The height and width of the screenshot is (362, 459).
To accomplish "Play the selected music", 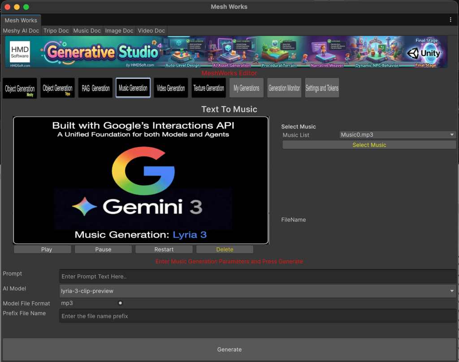I will (x=43, y=250).
